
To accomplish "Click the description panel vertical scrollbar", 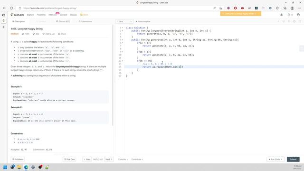I will (x=113, y=75).
